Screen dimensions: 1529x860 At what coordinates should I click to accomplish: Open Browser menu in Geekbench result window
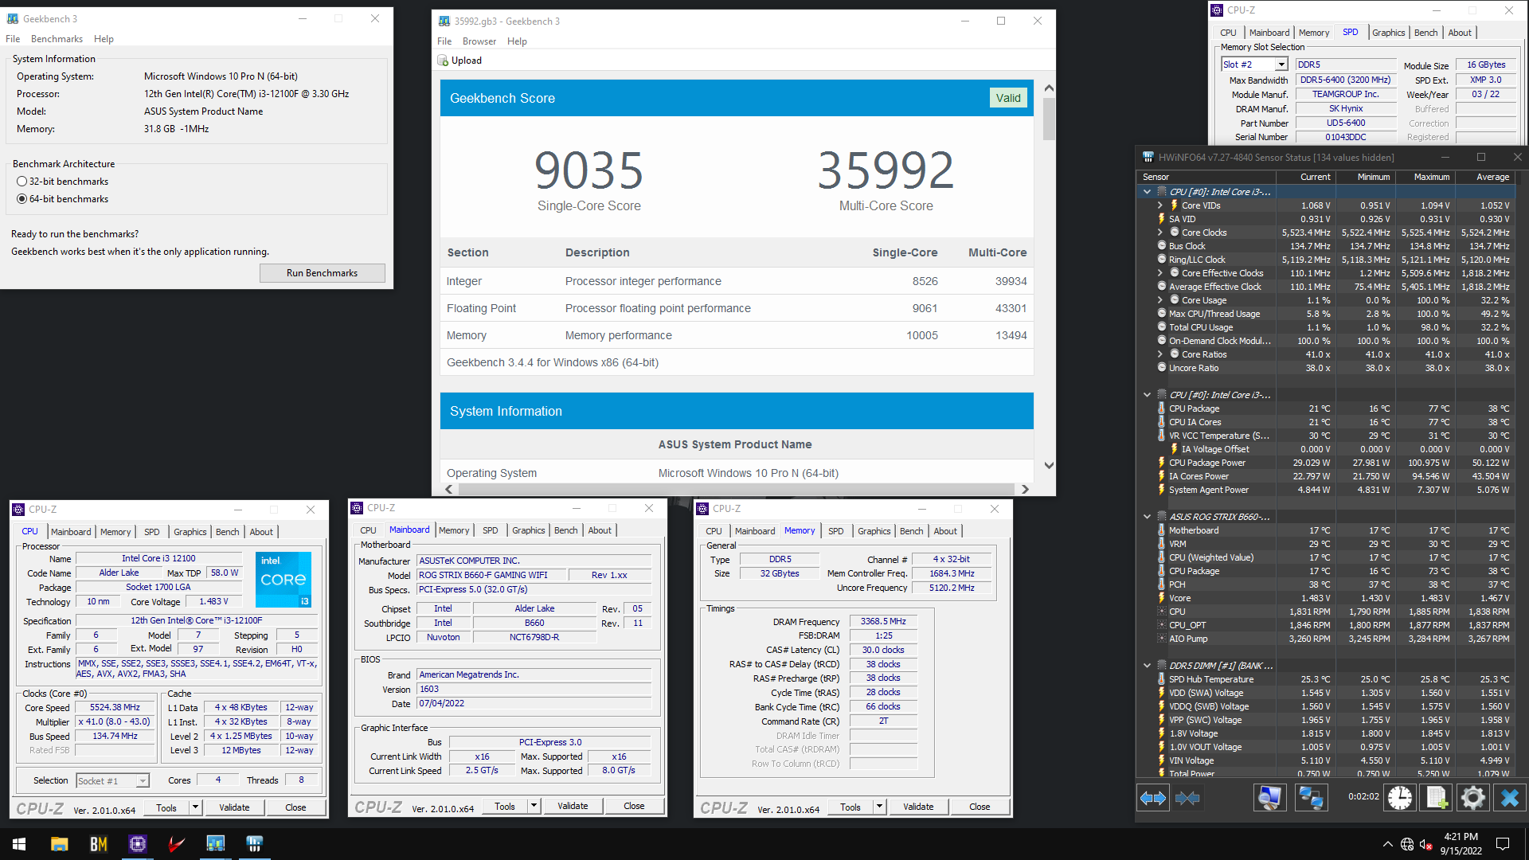click(479, 41)
